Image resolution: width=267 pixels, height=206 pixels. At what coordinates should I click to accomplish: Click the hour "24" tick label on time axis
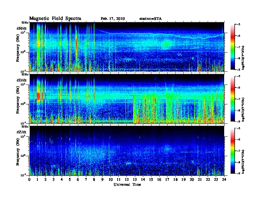pos(224,180)
